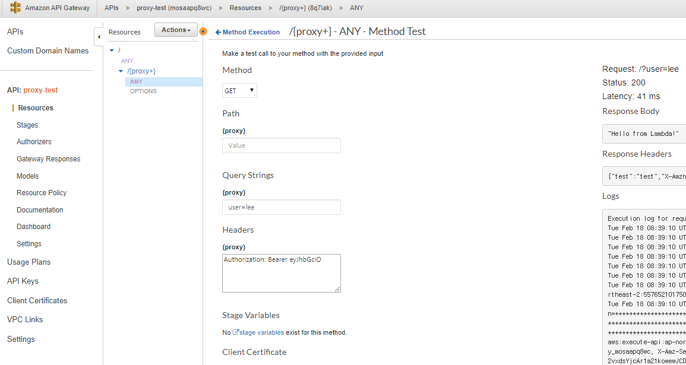Open API Keys in sidebar
The image size is (686, 365).
[23, 281]
